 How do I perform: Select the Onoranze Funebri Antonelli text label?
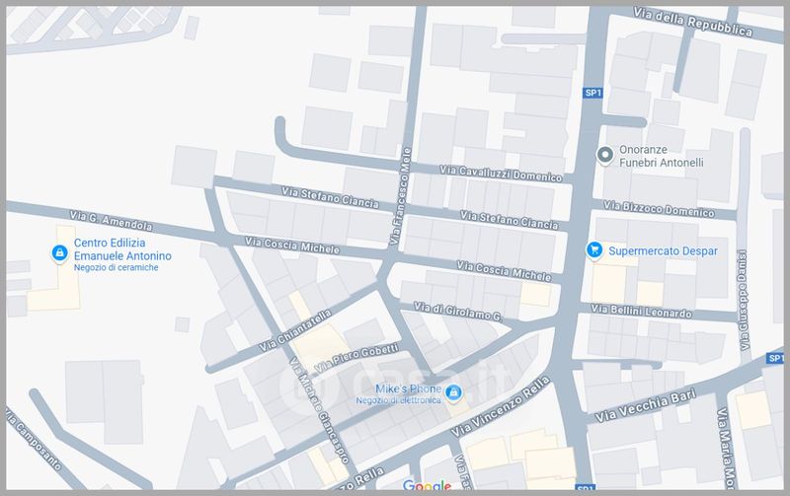coord(661,156)
